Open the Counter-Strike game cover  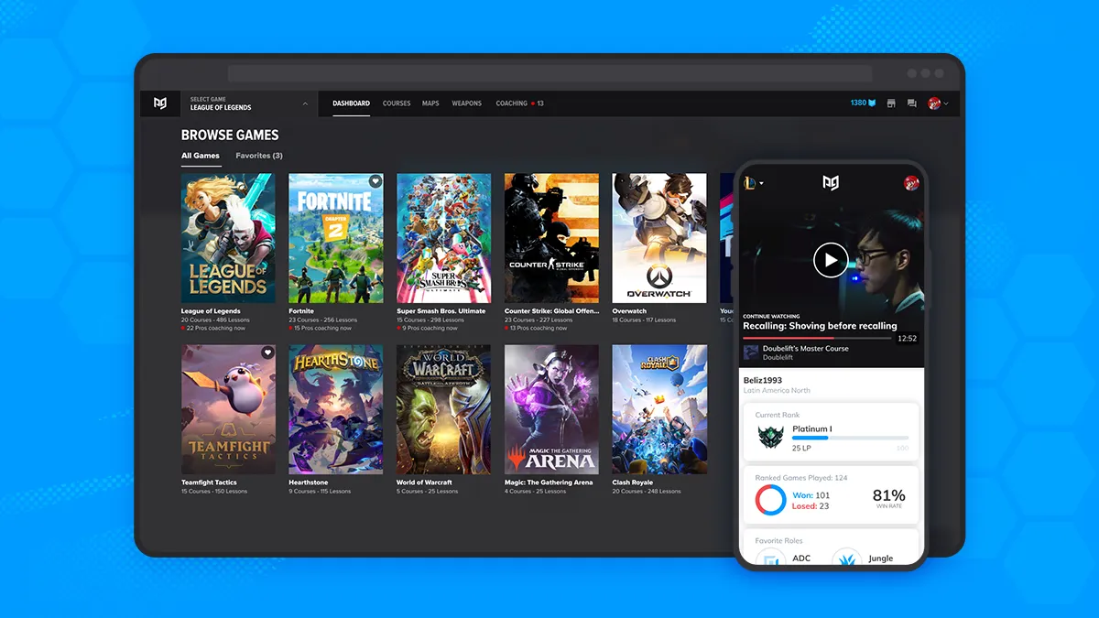[551, 238]
